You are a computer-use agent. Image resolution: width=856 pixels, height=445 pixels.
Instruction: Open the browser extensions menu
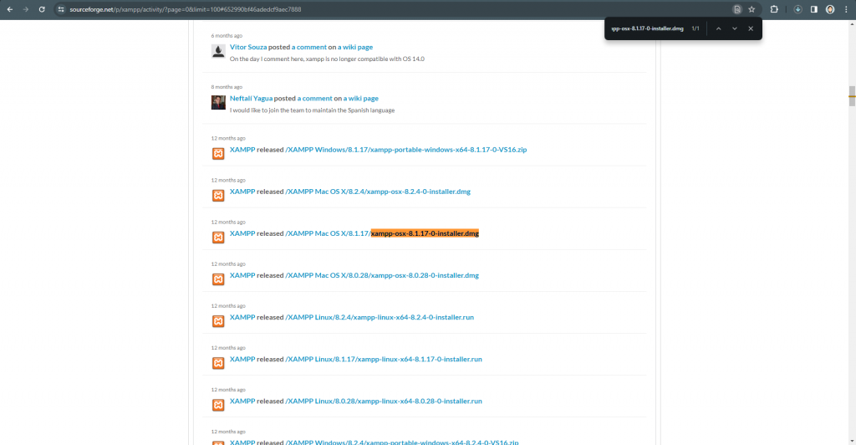point(774,9)
